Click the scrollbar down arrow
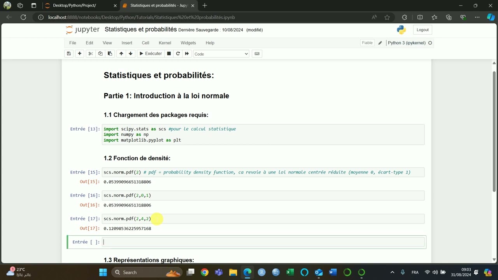 click(494, 259)
